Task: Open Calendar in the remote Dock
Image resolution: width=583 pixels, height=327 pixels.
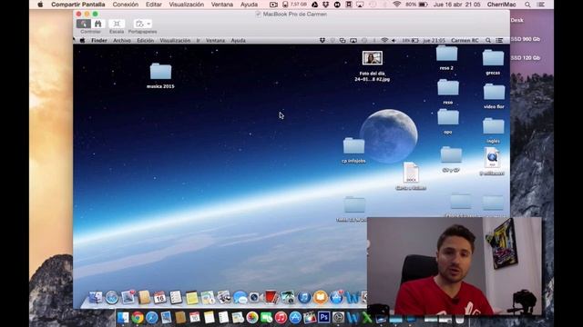Action: [x=159, y=297]
